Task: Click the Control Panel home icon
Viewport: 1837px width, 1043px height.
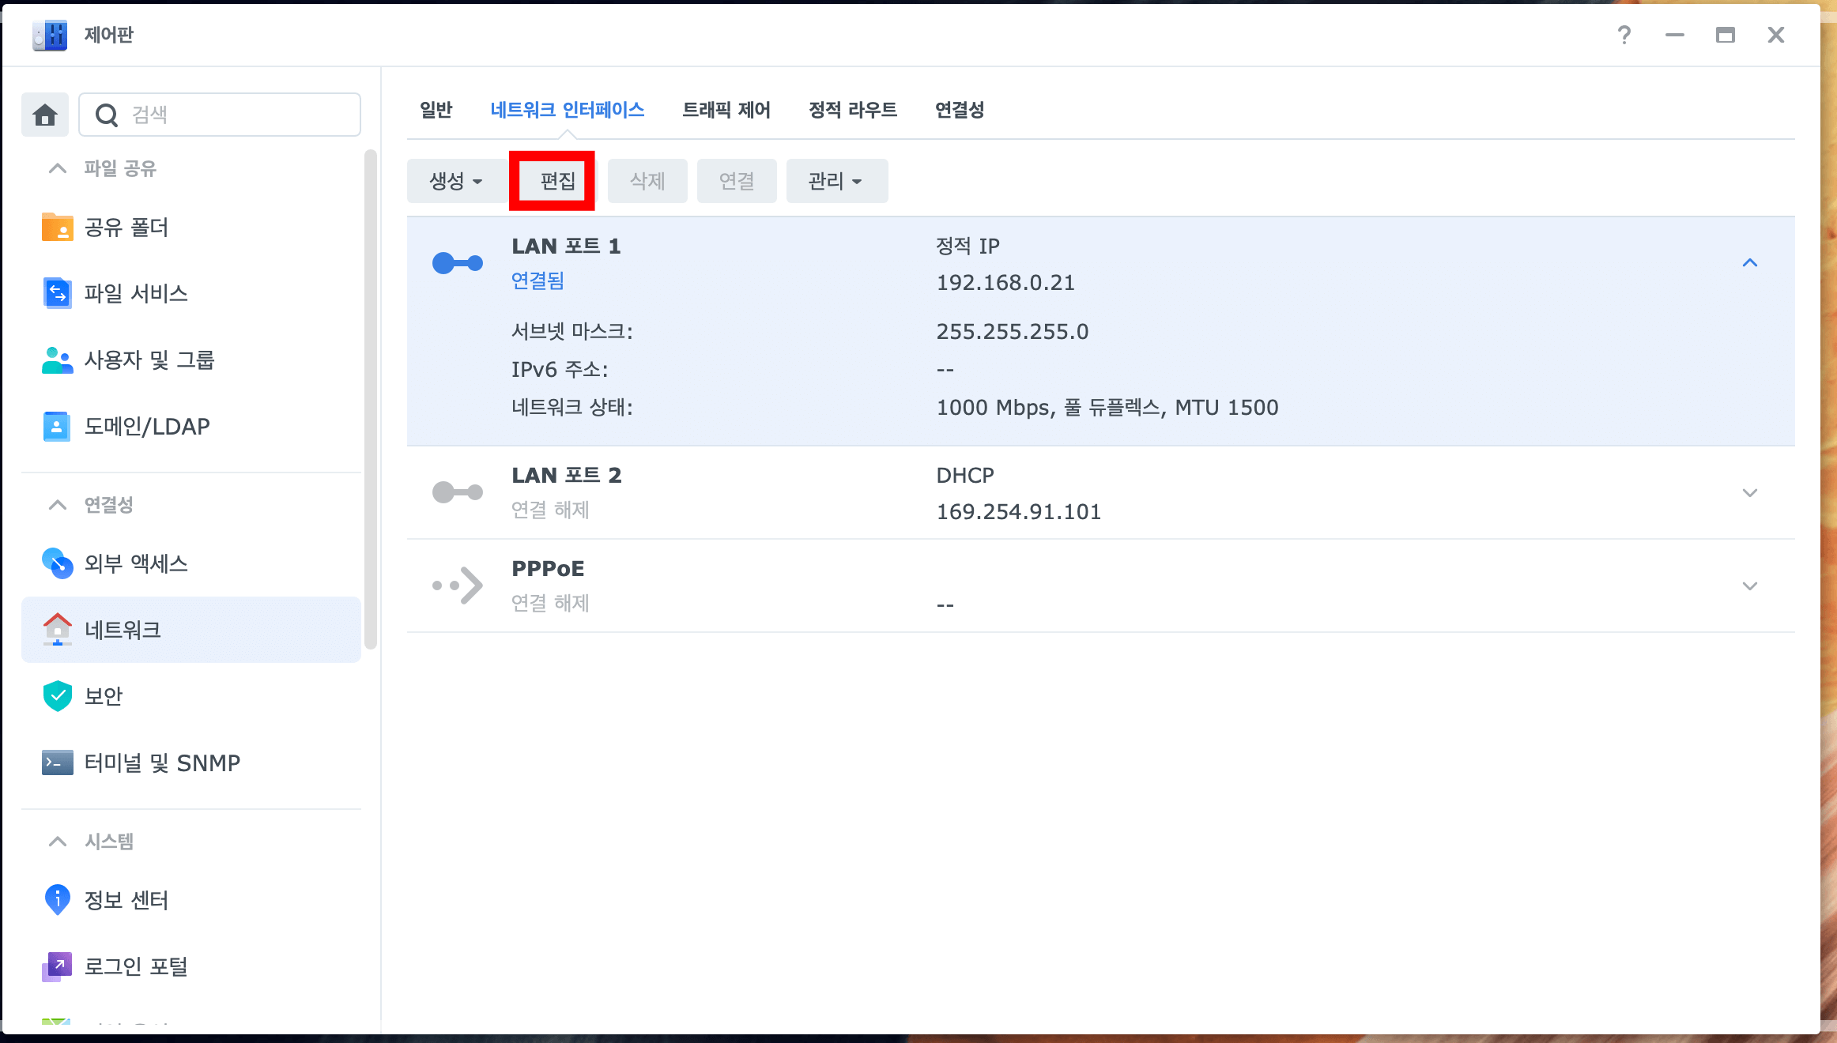Action: [x=45, y=115]
